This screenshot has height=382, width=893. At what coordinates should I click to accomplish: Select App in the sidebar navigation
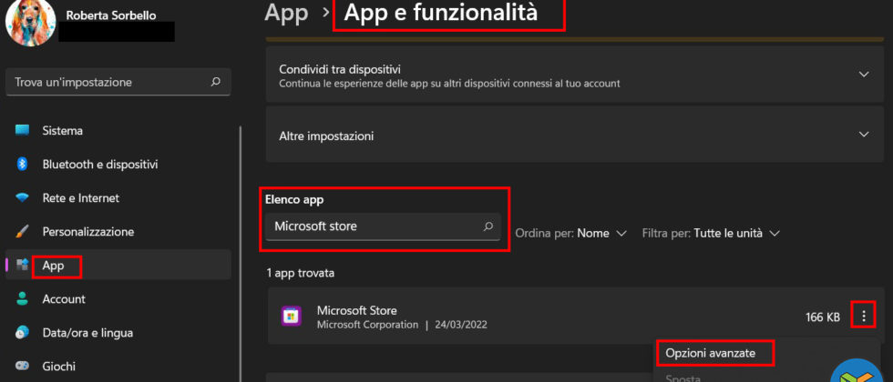click(55, 266)
